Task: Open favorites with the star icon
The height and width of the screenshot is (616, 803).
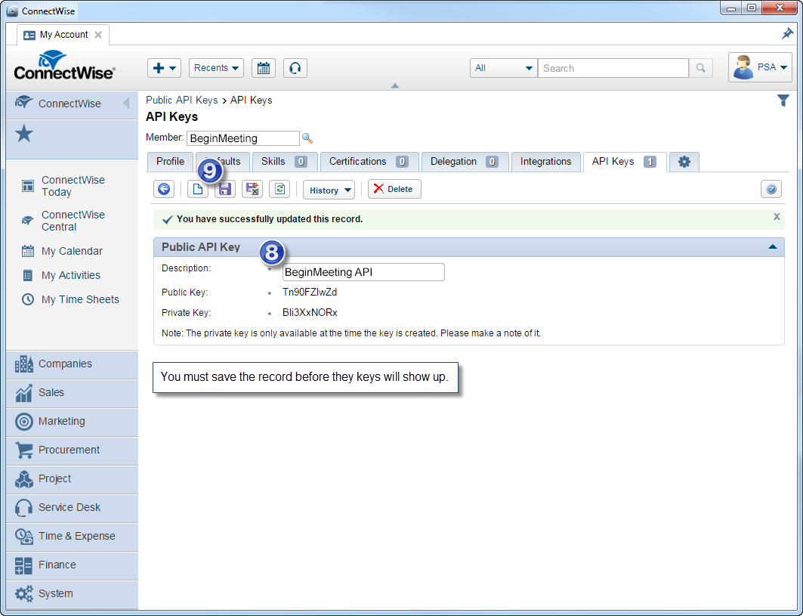Action: (24, 135)
